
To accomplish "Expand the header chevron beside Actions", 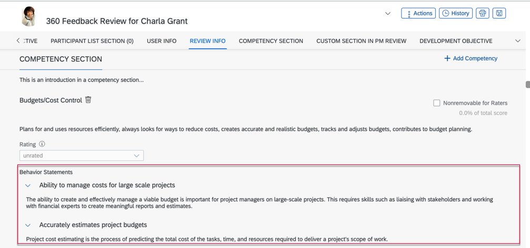I will pos(388,14).
